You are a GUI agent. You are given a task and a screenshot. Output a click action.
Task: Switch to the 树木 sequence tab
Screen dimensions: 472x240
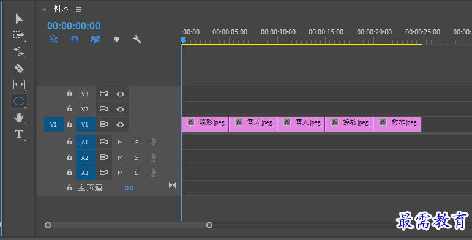coord(62,9)
